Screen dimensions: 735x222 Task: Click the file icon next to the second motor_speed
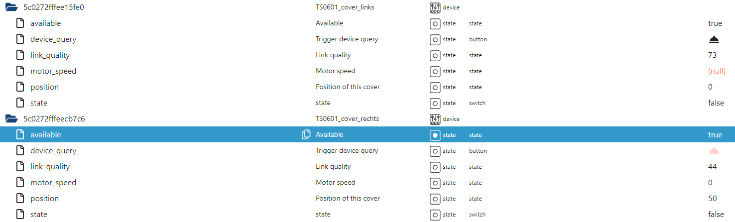(20, 183)
